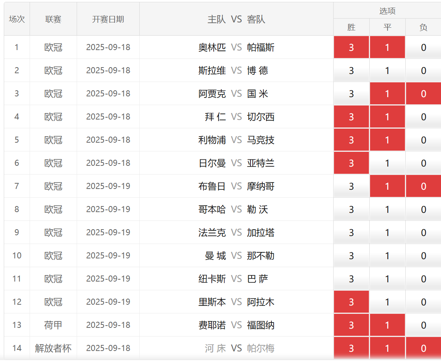Deselect win (3) for 河床 vs 帕尔梅
This screenshot has width=441, height=362.
click(x=351, y=348)
